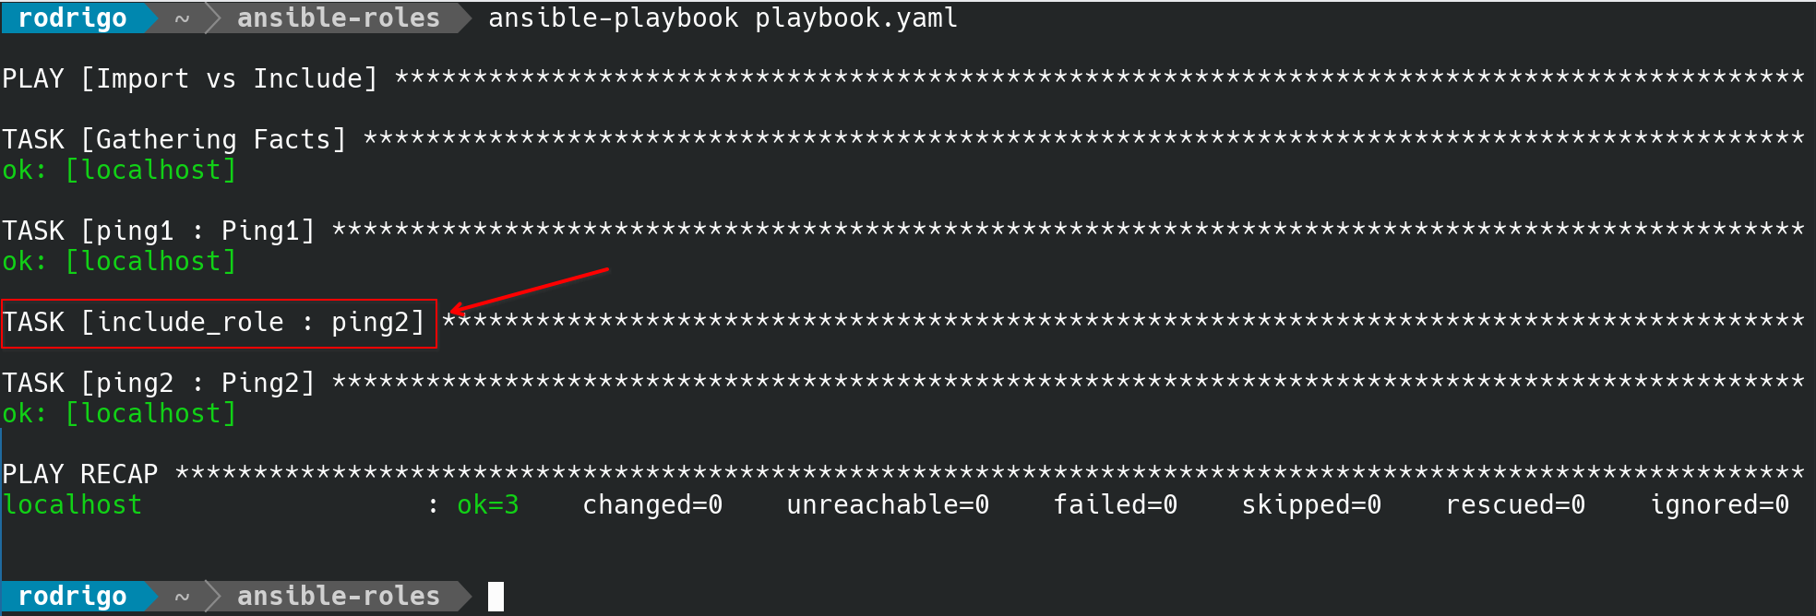The height and width of the screenshot is (616, 1816).
Task: Click the red arrow pointing at include_role
Action: [x=529, y=290]
